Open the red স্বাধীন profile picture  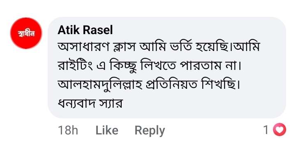pyautogui.click(x=26, y=33)
